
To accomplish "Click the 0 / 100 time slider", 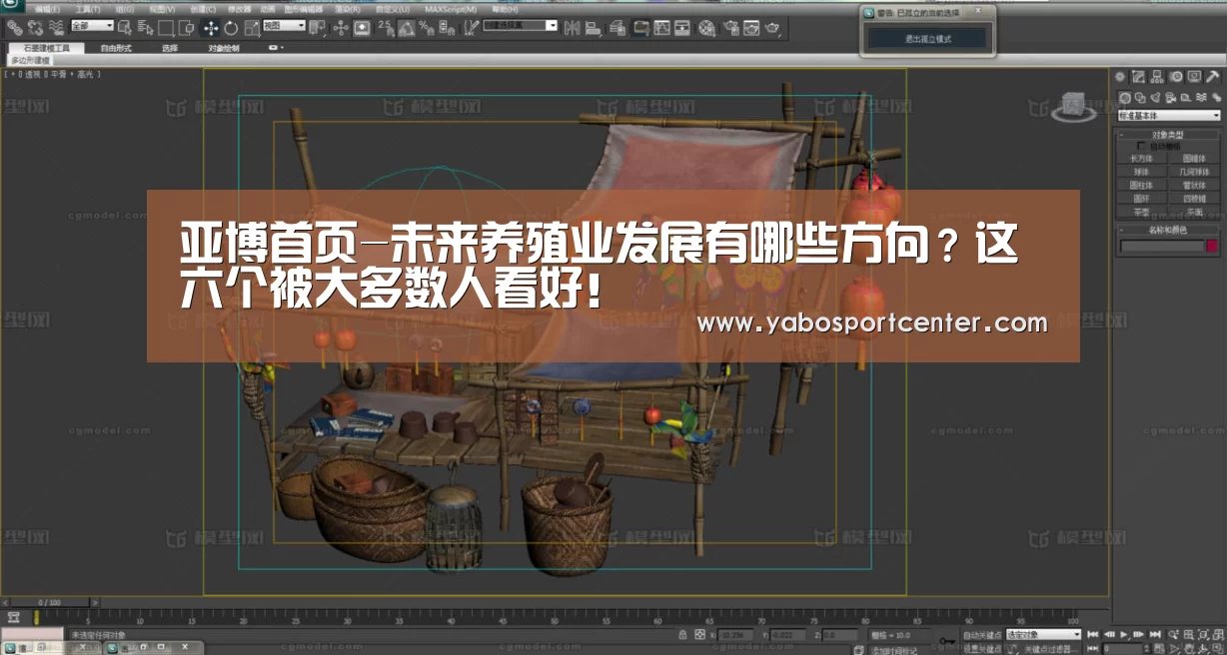I will click(49, 603).
